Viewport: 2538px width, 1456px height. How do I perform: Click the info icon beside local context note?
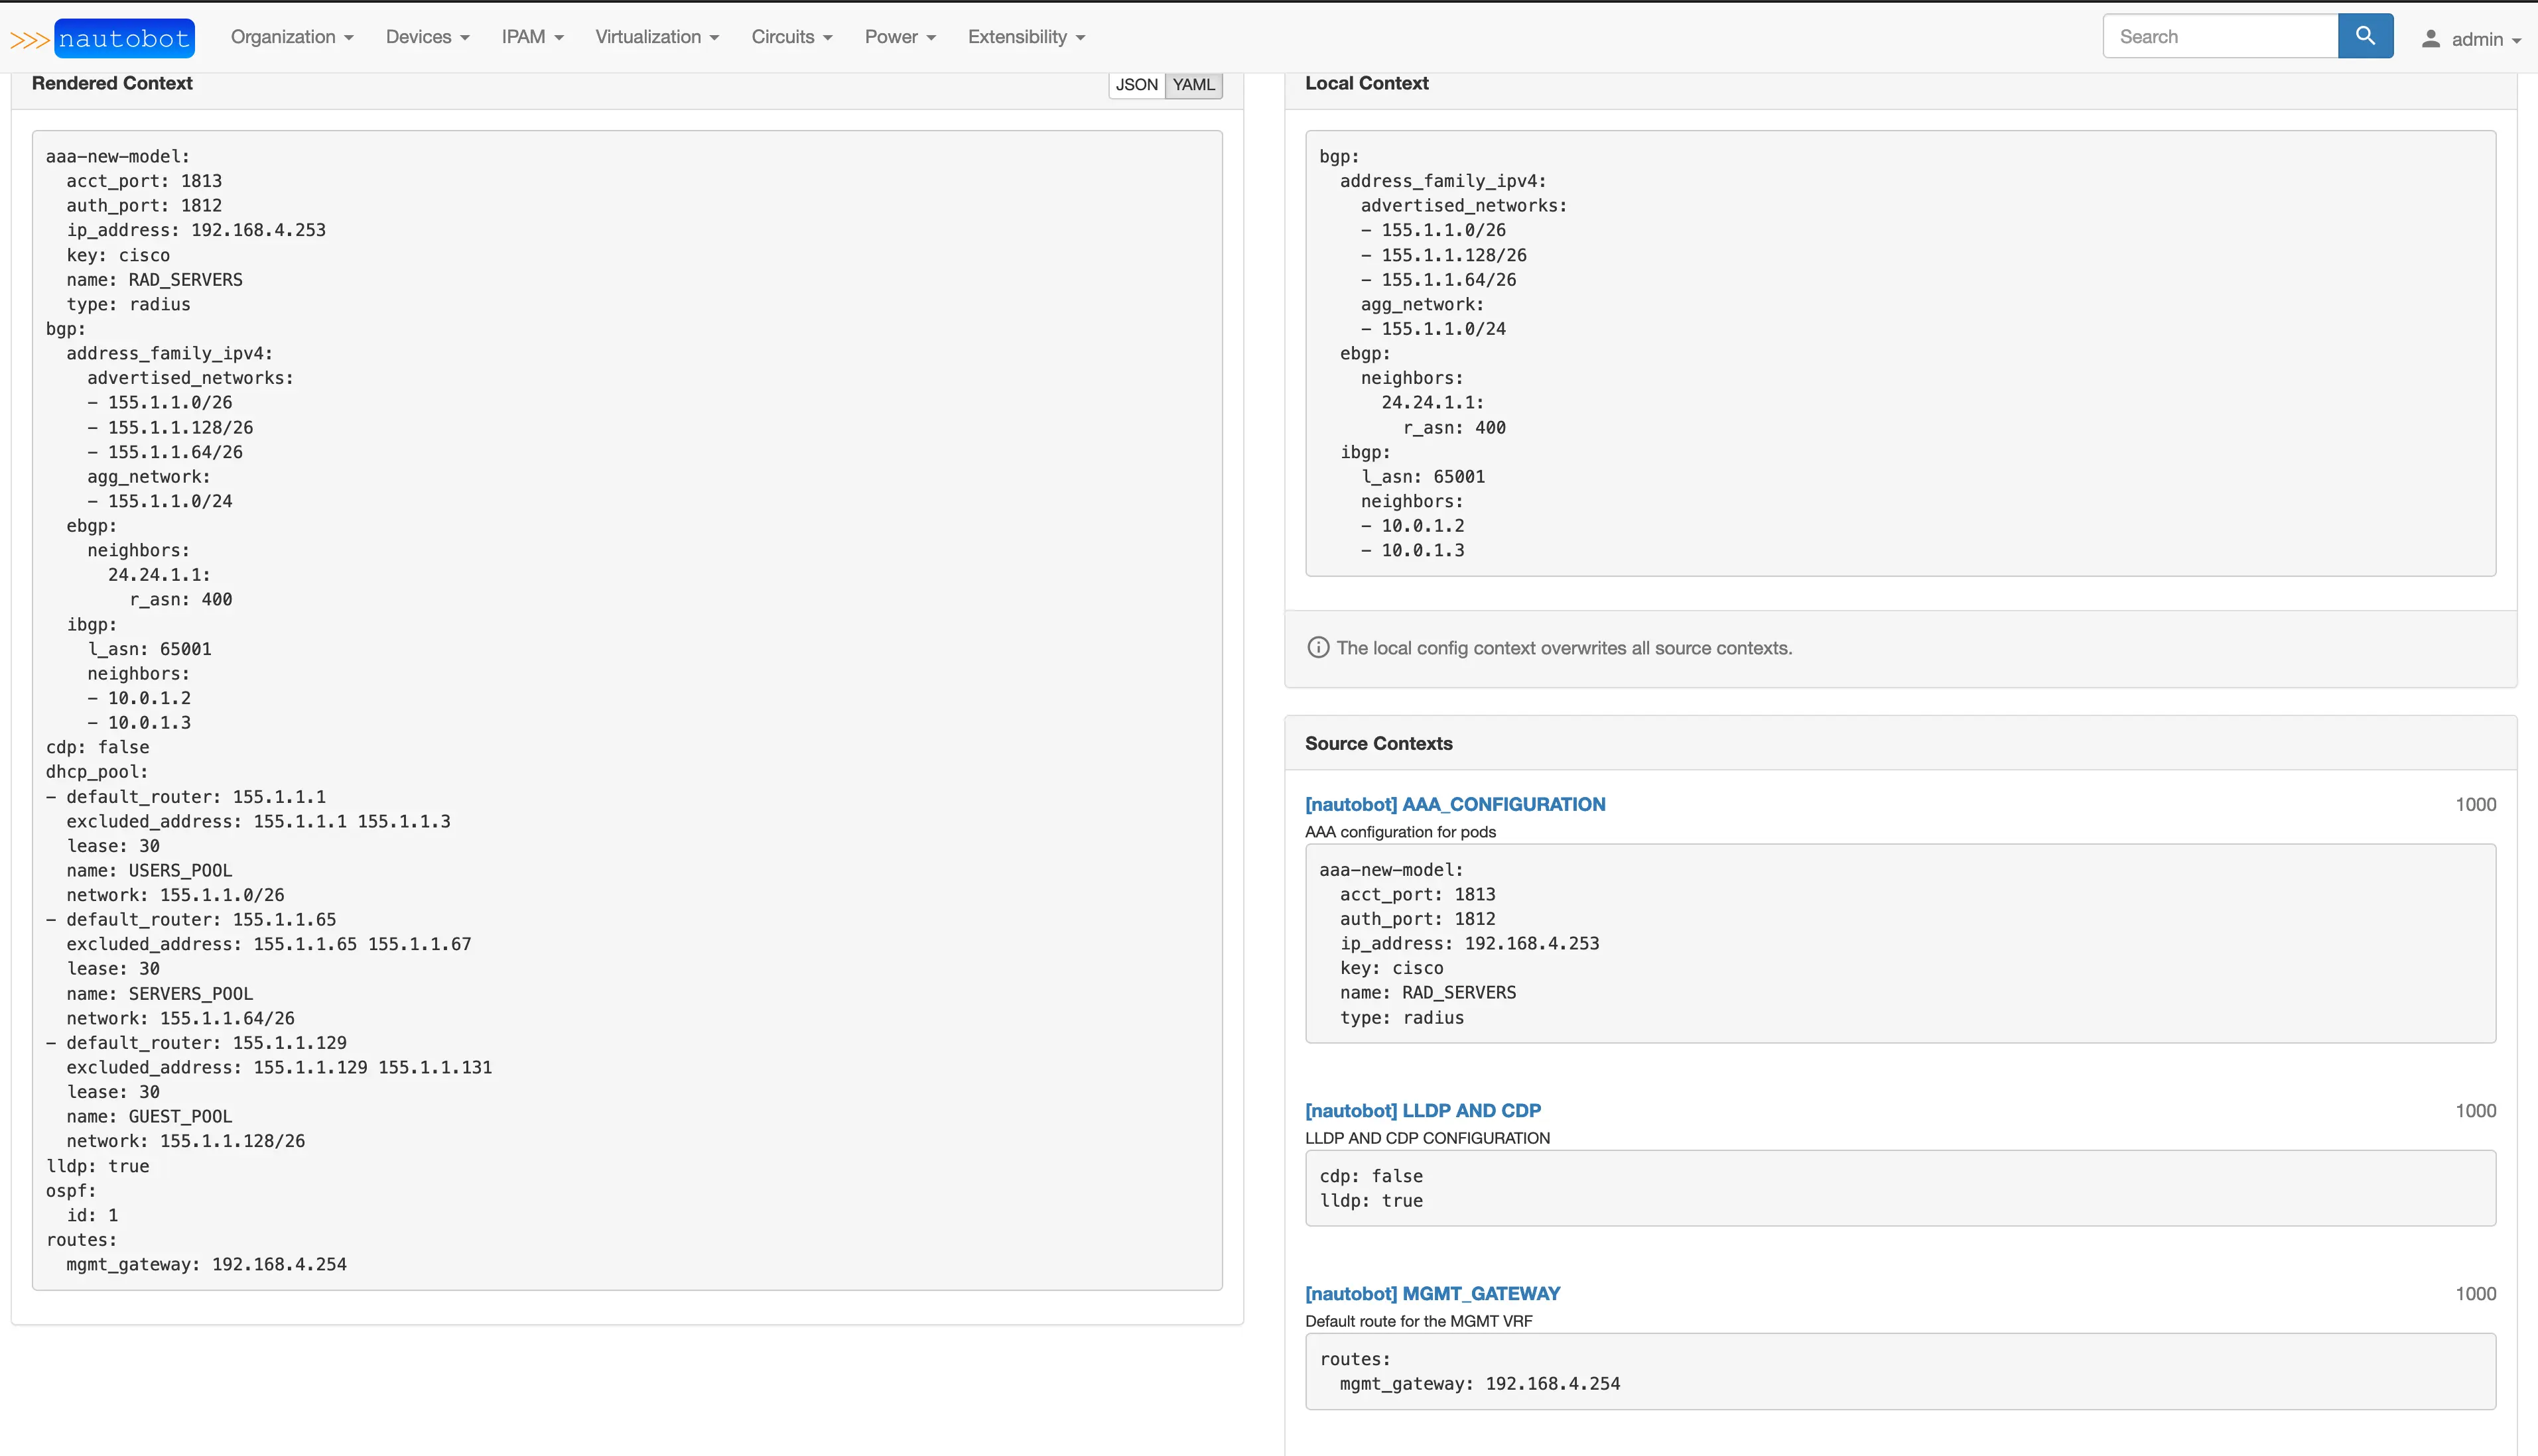click(1319, 647)
